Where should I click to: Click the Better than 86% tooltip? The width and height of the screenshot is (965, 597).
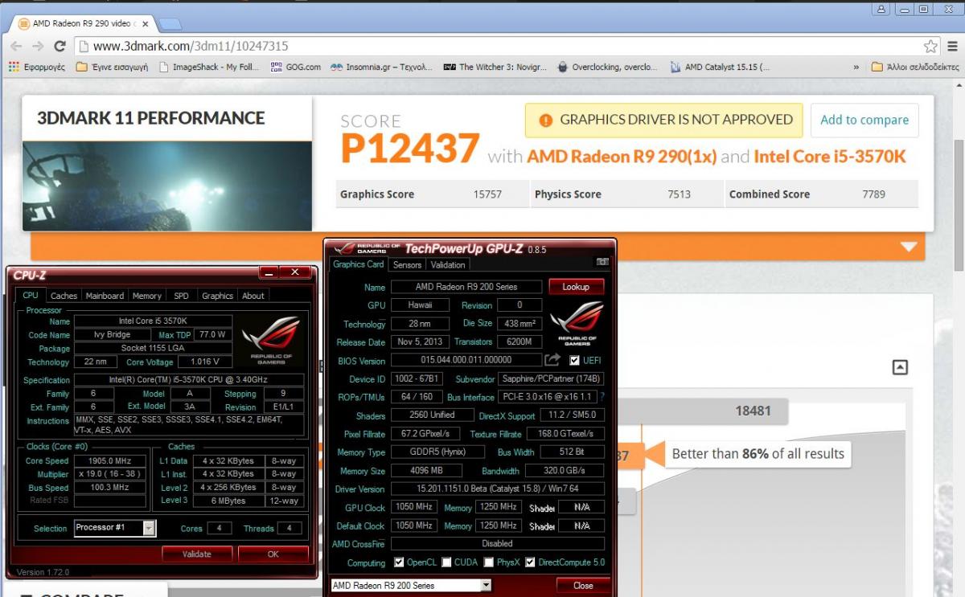(758, 453)
